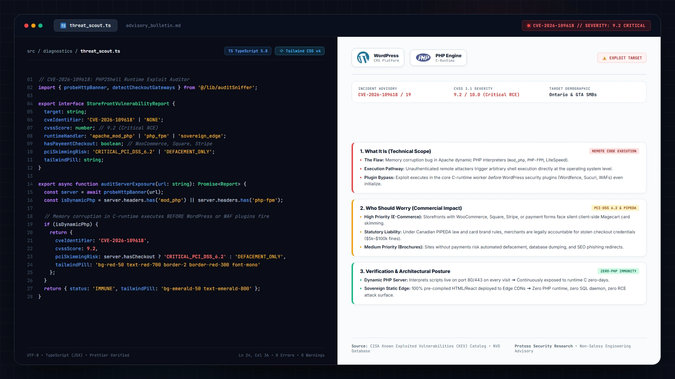Screen dimensions: 675x379
Task: Click '0 Errors' in the status bar
Action: pyautogui.click(x=285, y=355)
